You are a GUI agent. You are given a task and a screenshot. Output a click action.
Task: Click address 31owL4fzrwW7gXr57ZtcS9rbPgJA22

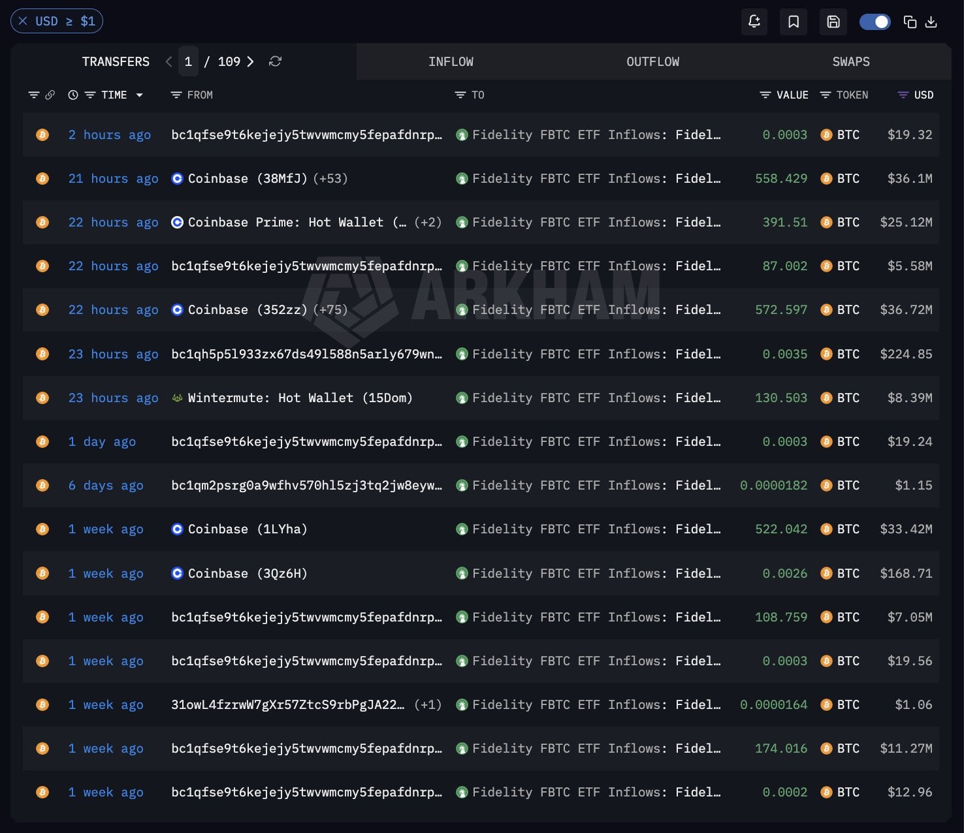288,704
